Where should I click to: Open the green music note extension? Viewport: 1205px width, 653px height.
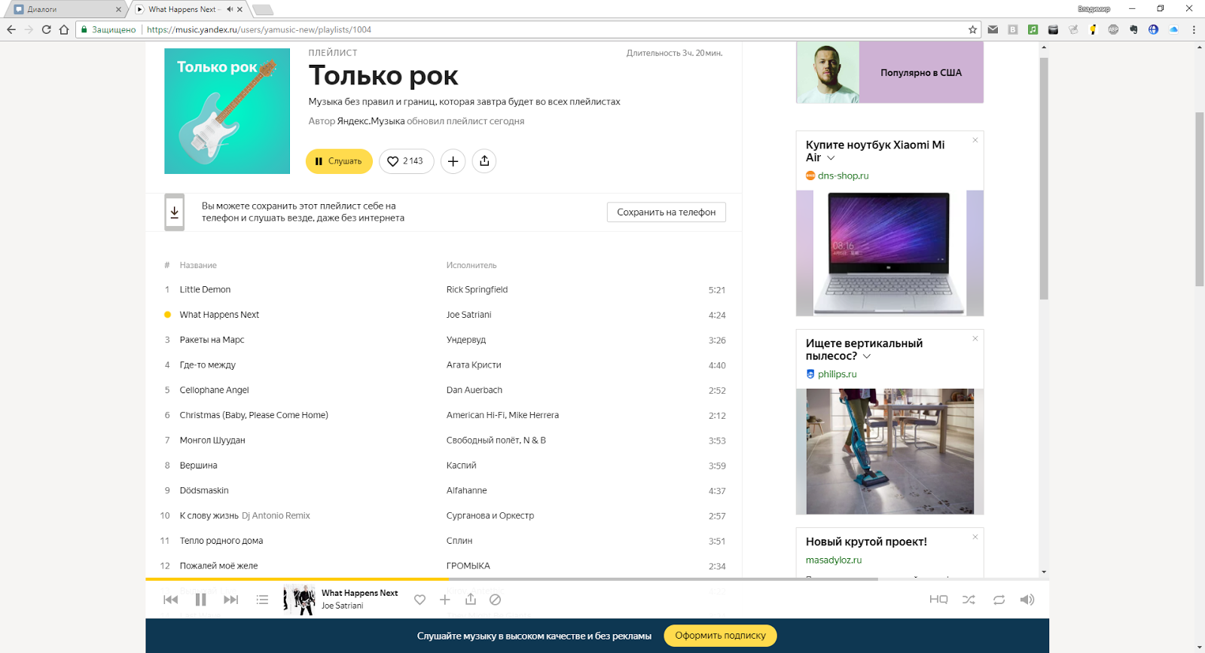(x=1033, y=29)
